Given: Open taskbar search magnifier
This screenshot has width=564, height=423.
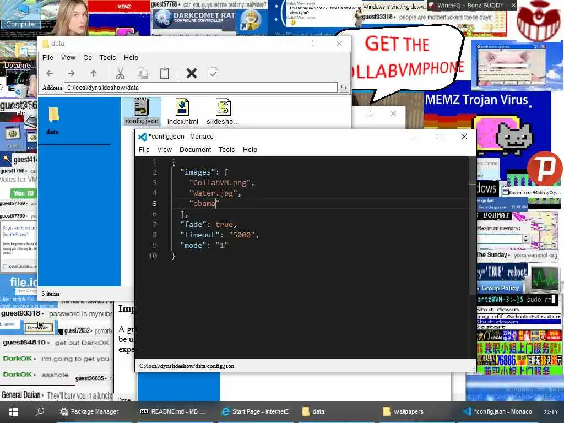Looking at the screenshot, I should tap(40, 411).
